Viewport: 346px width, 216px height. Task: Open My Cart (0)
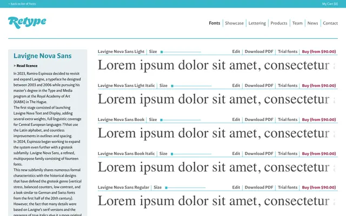[330, 4]
